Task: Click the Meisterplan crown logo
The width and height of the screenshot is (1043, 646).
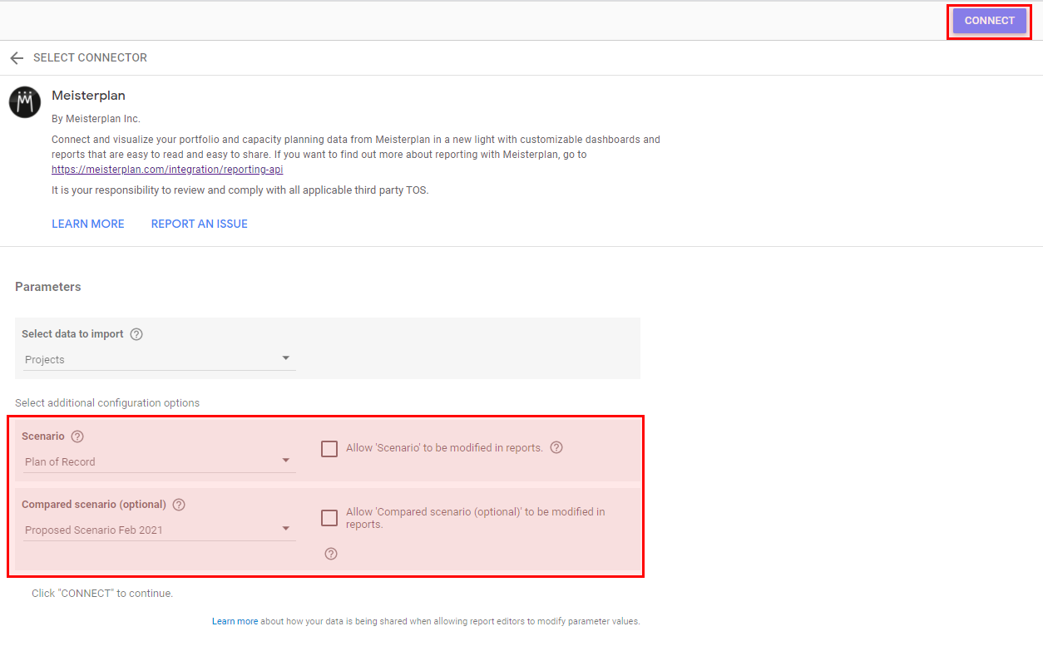Action: point(25,102)
